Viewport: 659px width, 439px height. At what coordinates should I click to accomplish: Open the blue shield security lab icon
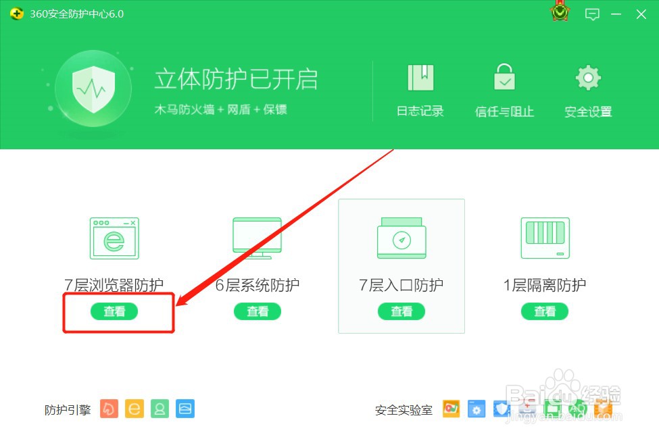coord(502,409)
